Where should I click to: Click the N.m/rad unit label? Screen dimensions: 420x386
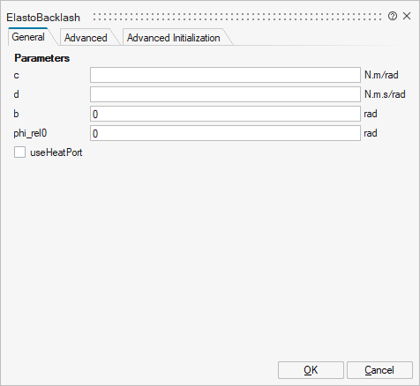(381, 75)
